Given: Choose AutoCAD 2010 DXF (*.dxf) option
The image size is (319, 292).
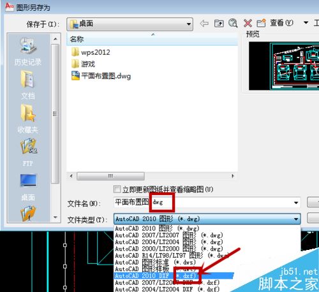Looking at the screenshot, I should click(174, 276).
